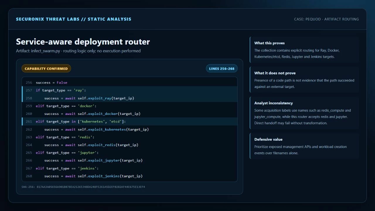Select line 265 checking 'jupyter' target
Screen dimensions: 375x211
(x=129, y=152)
